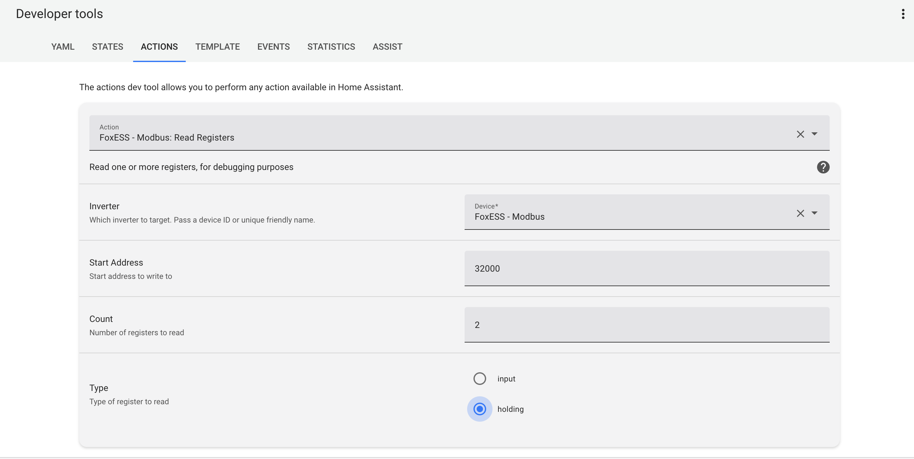
Task: Click the ACTIONS tab
Action: pos(159,47)
